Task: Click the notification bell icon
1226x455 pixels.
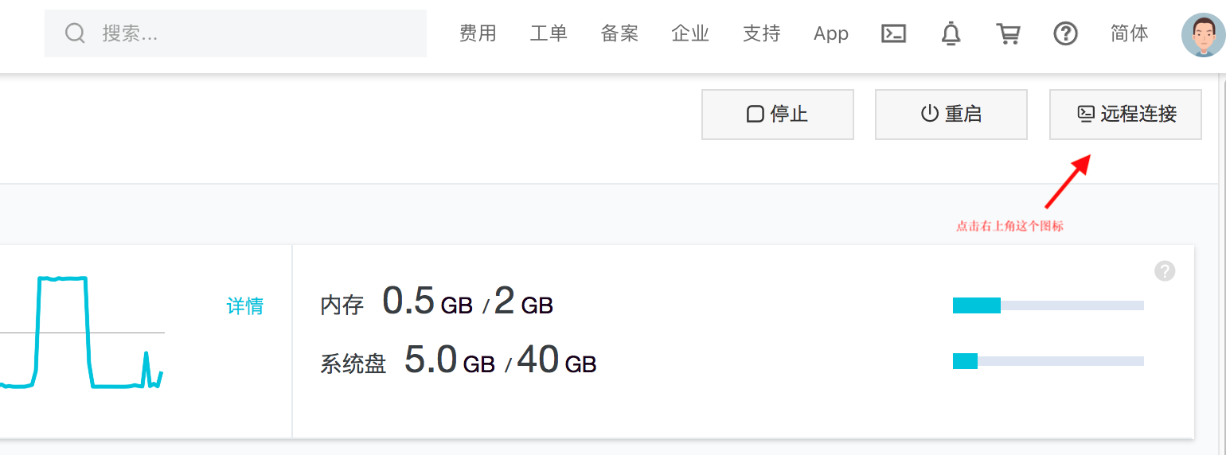Action: tap(951, 33)
